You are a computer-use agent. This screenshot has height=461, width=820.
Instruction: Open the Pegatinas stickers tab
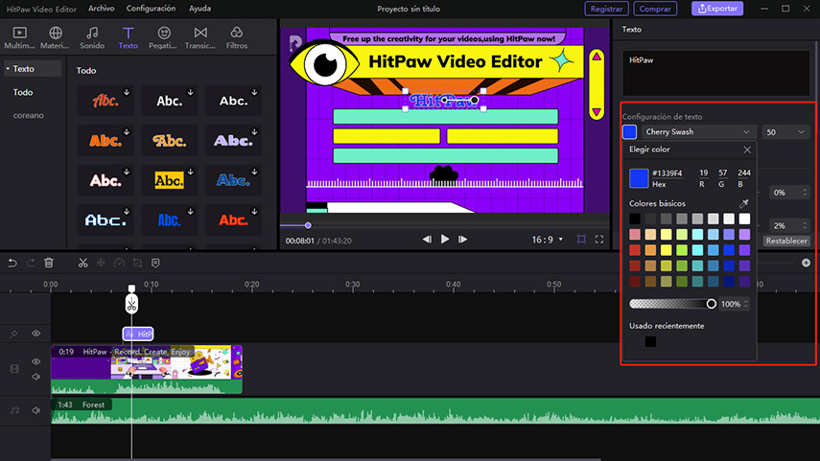pyautogui.click(x=164, y=38)
